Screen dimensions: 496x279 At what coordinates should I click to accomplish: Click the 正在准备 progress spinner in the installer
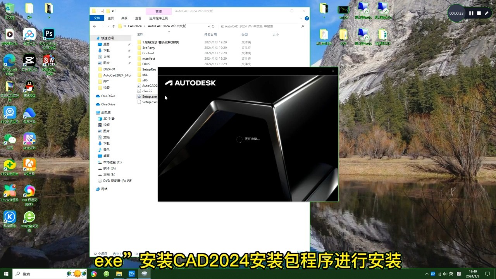[239, 139]
